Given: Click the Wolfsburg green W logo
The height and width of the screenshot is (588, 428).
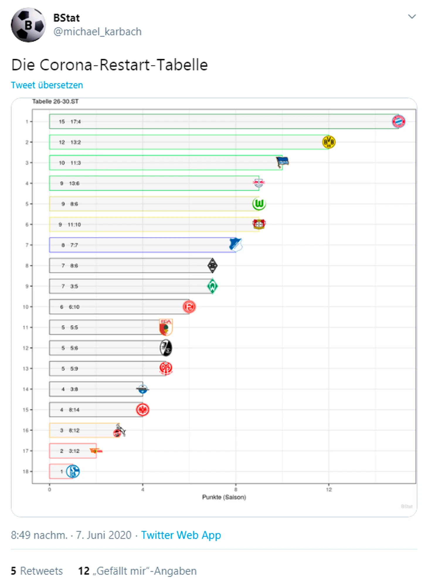Looking at the screenshot, I should coord(259,204).
